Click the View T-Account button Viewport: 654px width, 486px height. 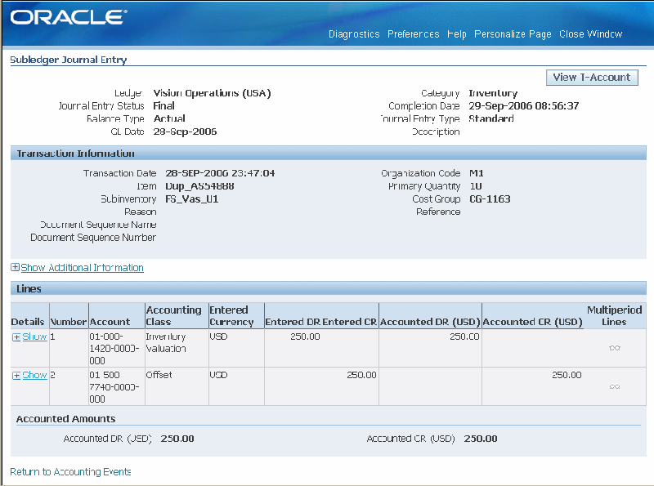click(592, 77)
